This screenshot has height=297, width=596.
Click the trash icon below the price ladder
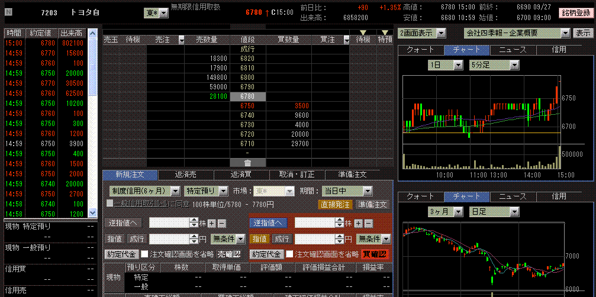pyautogui.click(x=247, y=162)
